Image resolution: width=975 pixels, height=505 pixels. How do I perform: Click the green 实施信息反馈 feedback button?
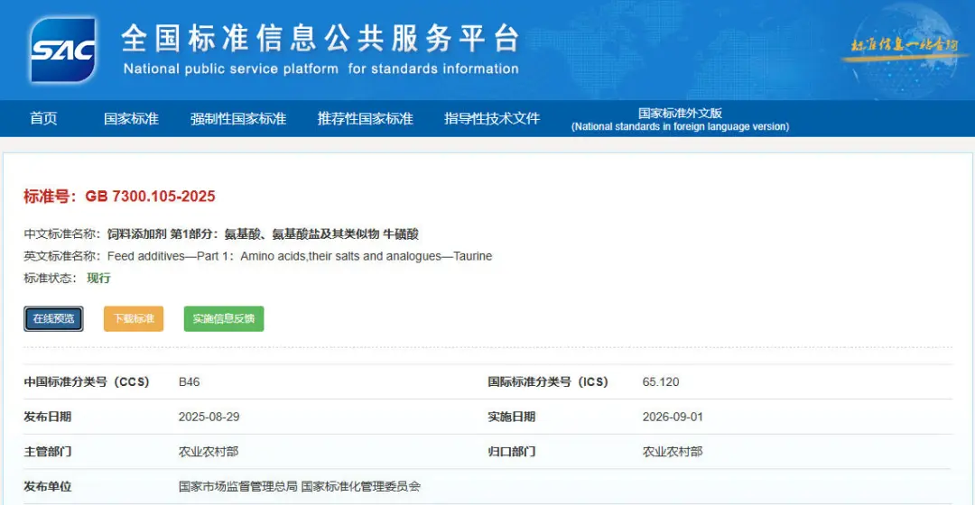point(224,318)
